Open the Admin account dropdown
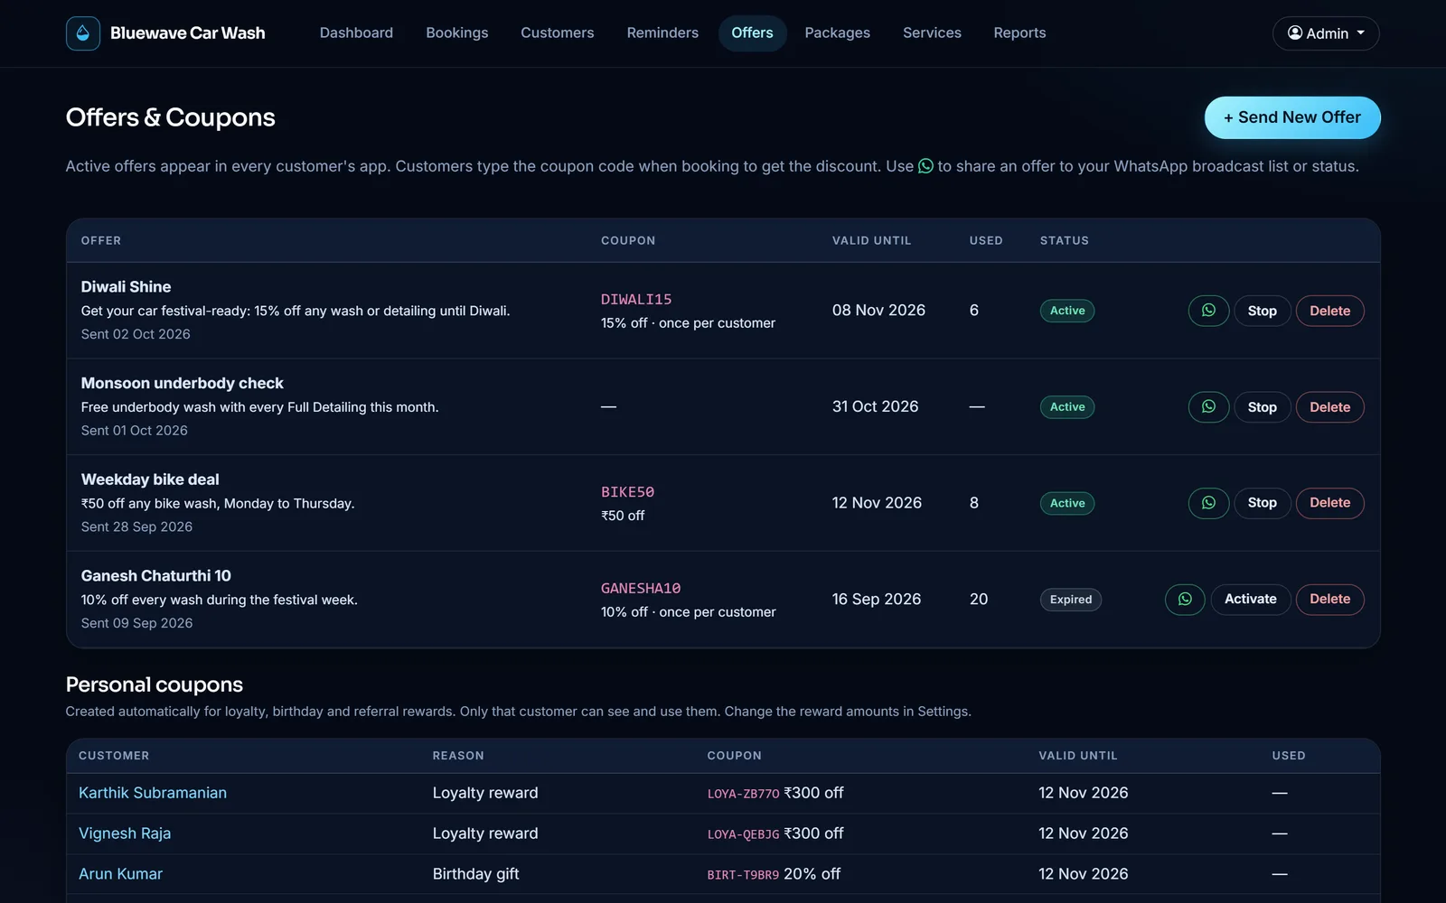 (x=1326, y=33)
